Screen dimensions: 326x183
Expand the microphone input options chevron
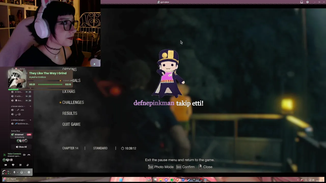pyautogui.click(x=18, y=172)
